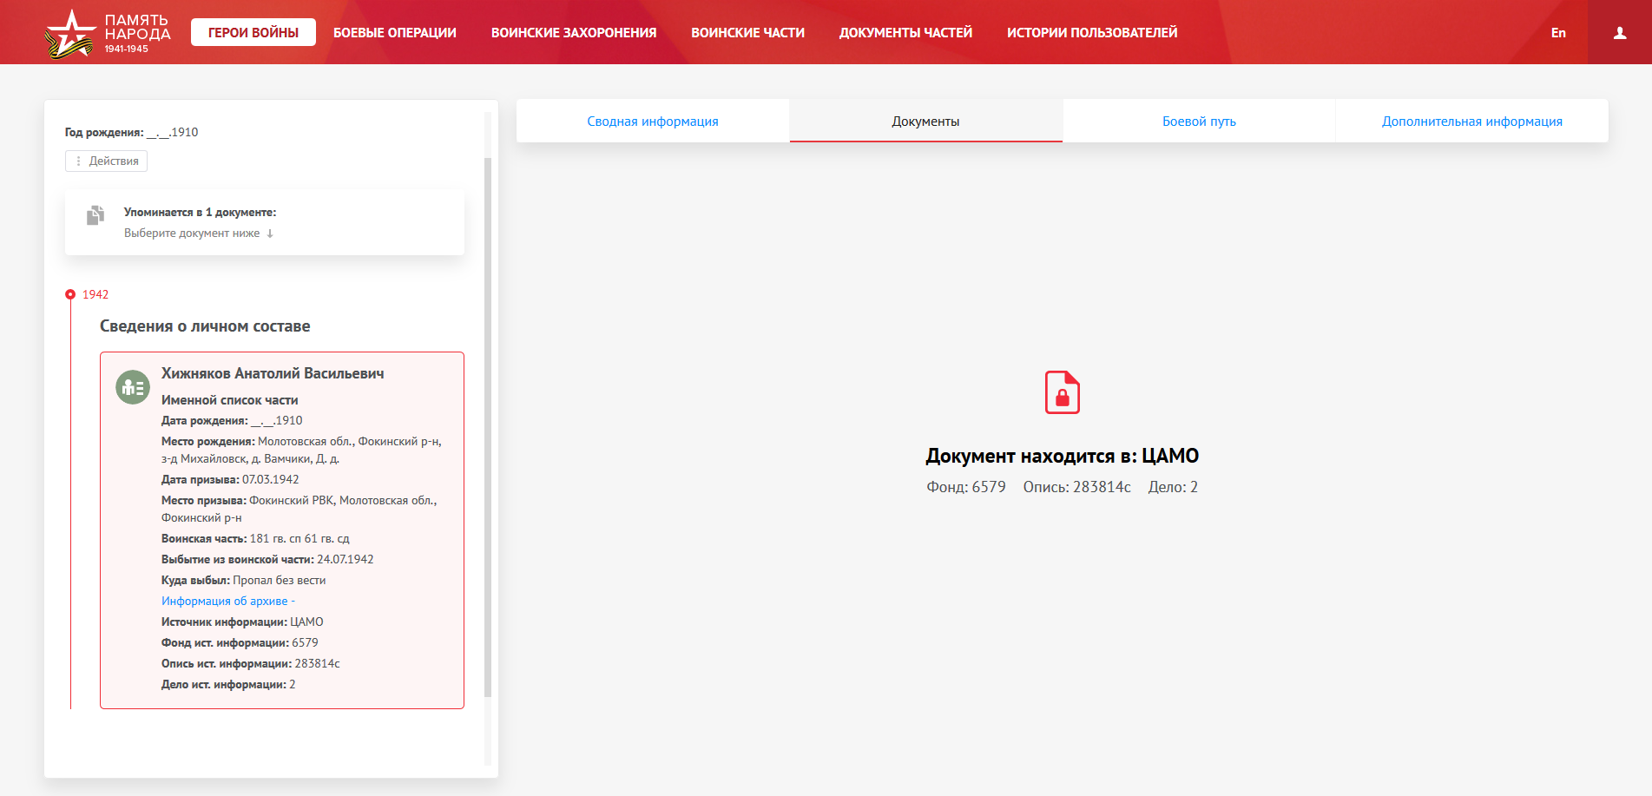Navigate to Документы частей
Screen dimensions: 1652x796
905,32
